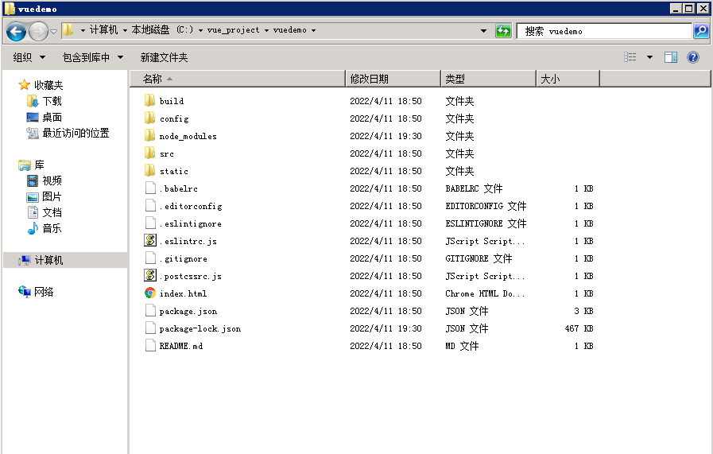Sort by the 大小 column header

tap(568, 79)
